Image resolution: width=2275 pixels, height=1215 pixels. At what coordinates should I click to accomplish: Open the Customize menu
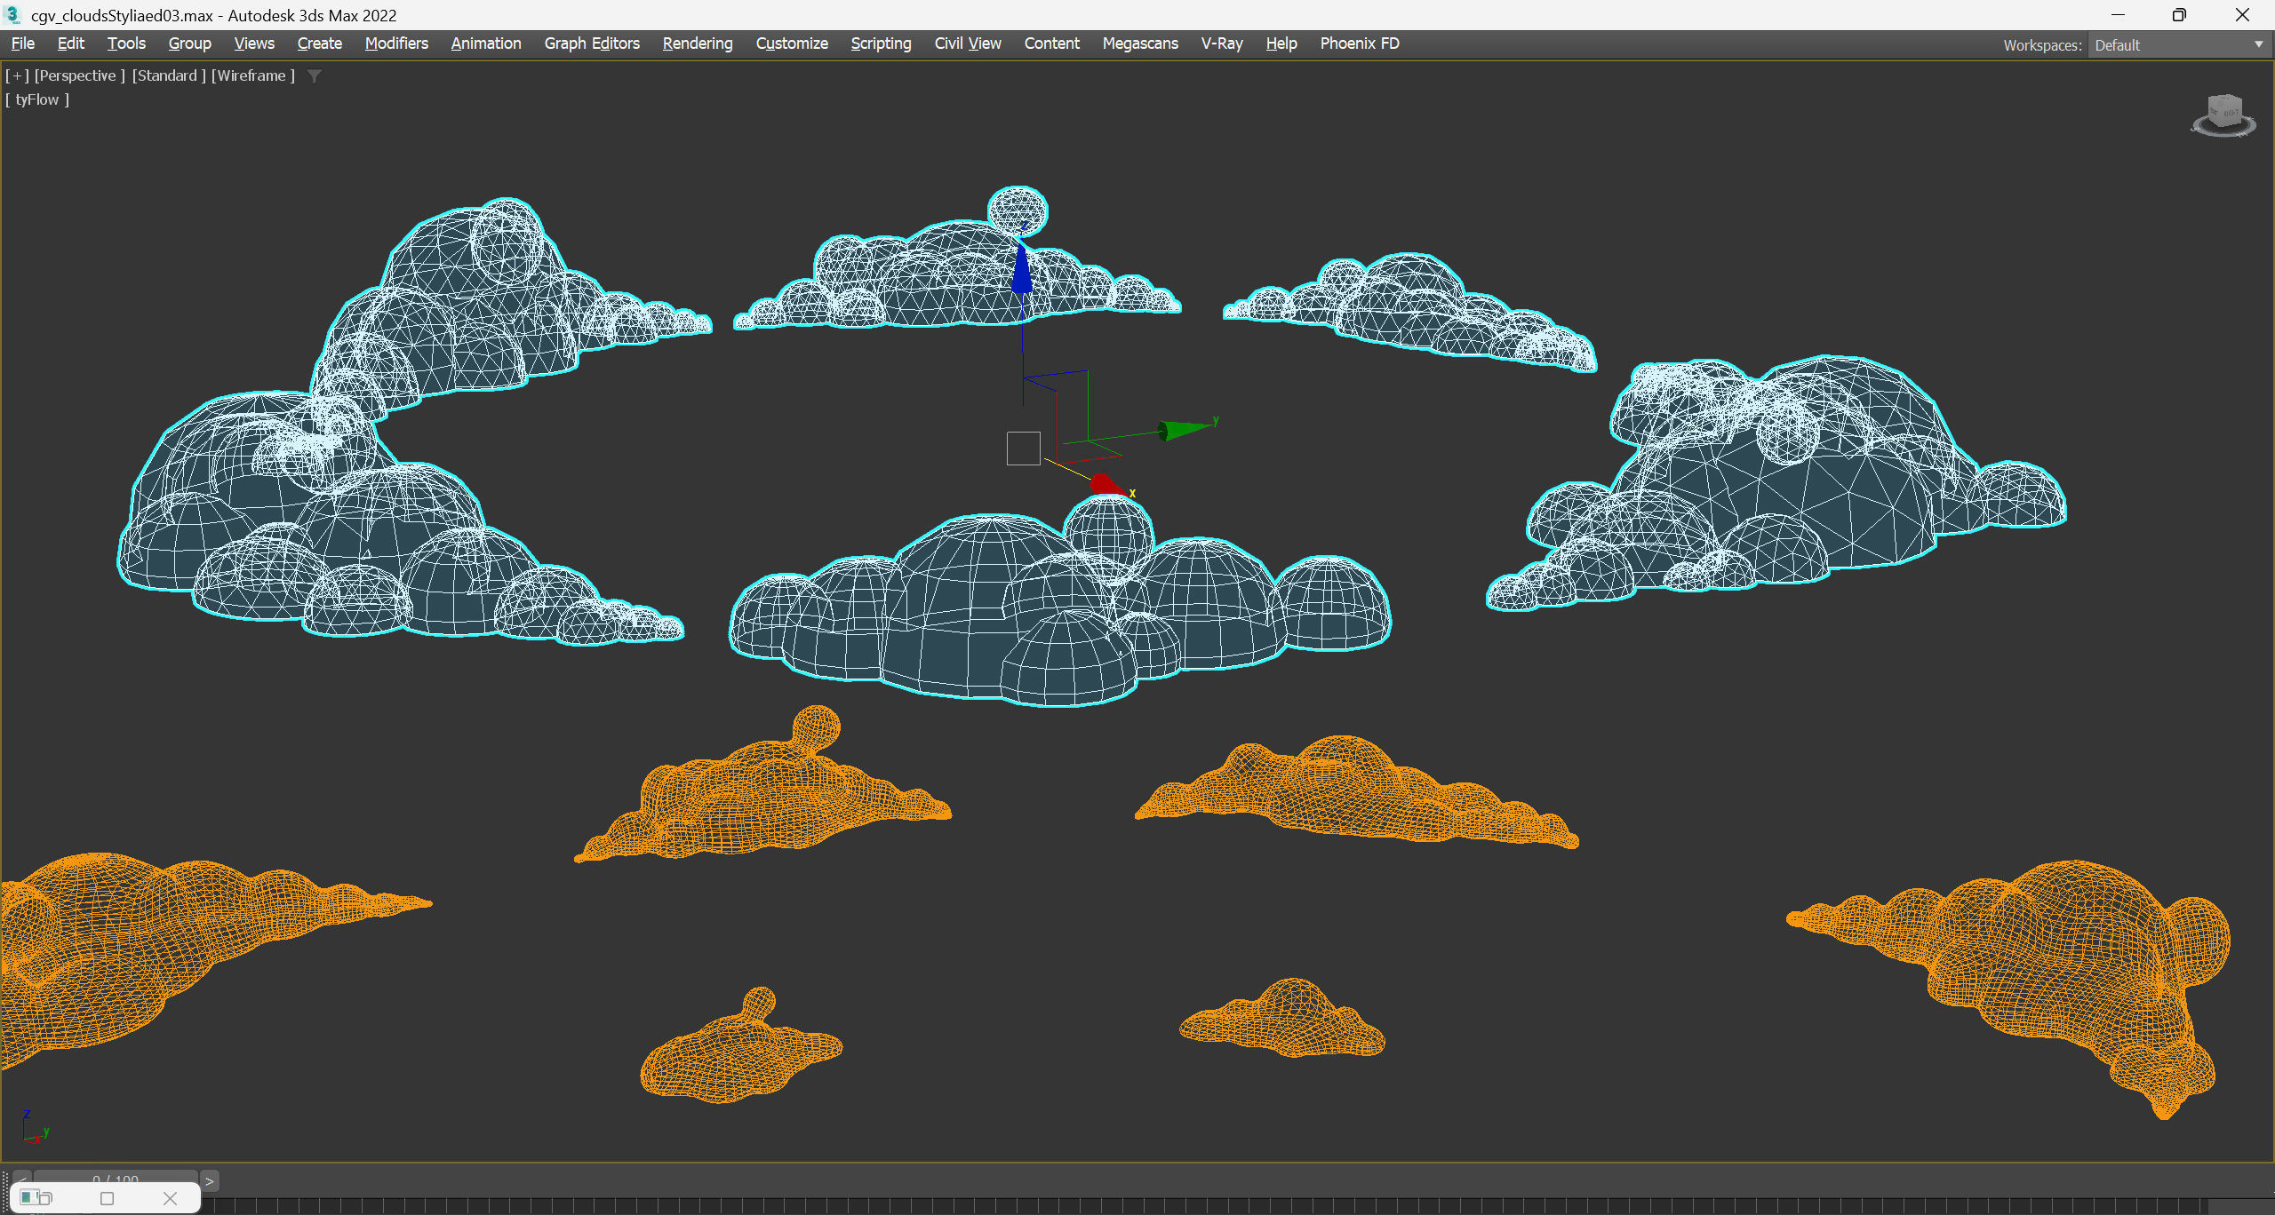coord(792,44)
